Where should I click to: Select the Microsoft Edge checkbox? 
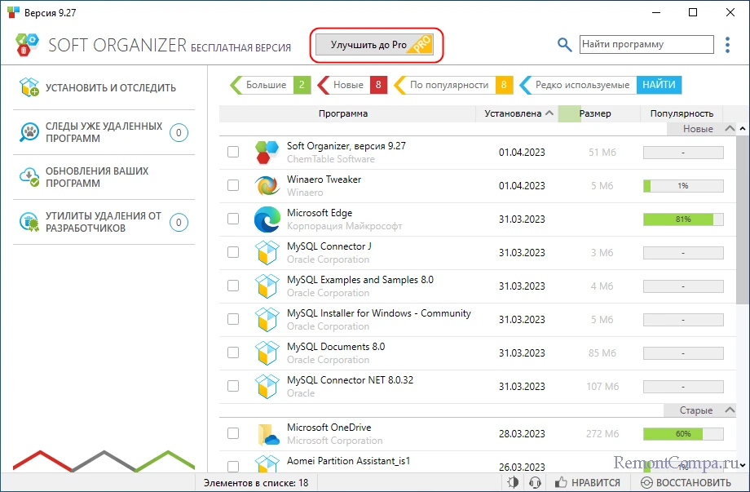[x=233, y=219]
